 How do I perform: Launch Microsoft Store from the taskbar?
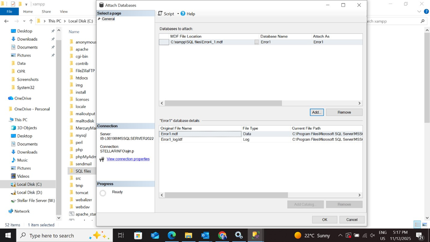(138, 235)
